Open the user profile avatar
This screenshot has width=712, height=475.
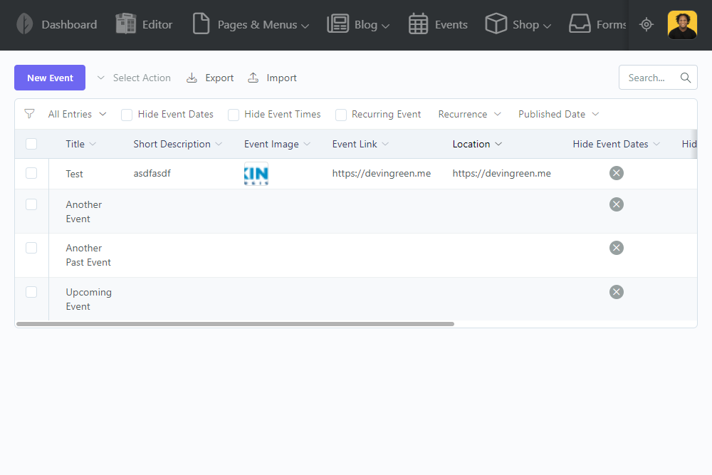(x=682, y=25)
